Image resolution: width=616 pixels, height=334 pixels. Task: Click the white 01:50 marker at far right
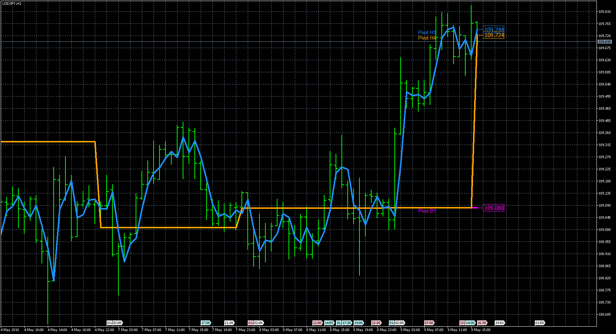pyautogui.click(x=540, y=323)
